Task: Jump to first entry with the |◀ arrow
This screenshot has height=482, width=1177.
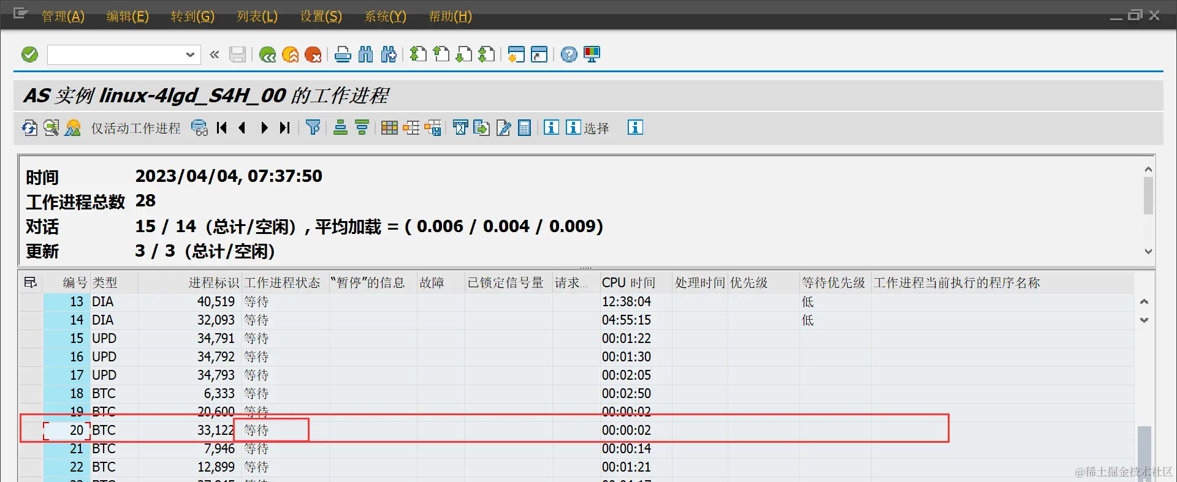Action: 222,127
